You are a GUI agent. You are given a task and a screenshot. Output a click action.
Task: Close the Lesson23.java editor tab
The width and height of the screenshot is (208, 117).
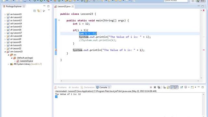tap(72, 6)
